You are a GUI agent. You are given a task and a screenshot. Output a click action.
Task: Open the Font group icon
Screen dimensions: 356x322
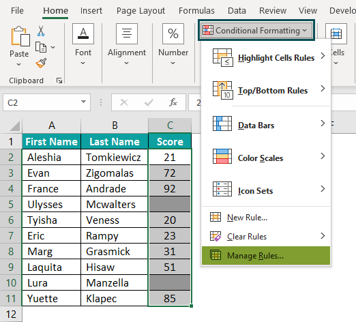point(83,33)
